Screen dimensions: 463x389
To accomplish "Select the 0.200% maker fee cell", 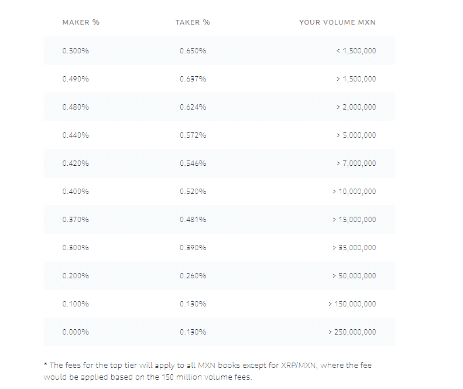I will point(76,276).
